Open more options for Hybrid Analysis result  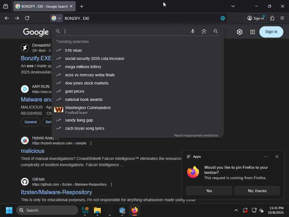pyautogui.click(x=91, y=143)
